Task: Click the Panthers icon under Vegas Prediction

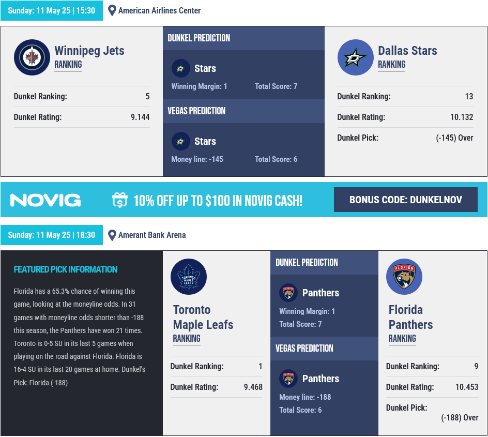Action: click(288, 379)
